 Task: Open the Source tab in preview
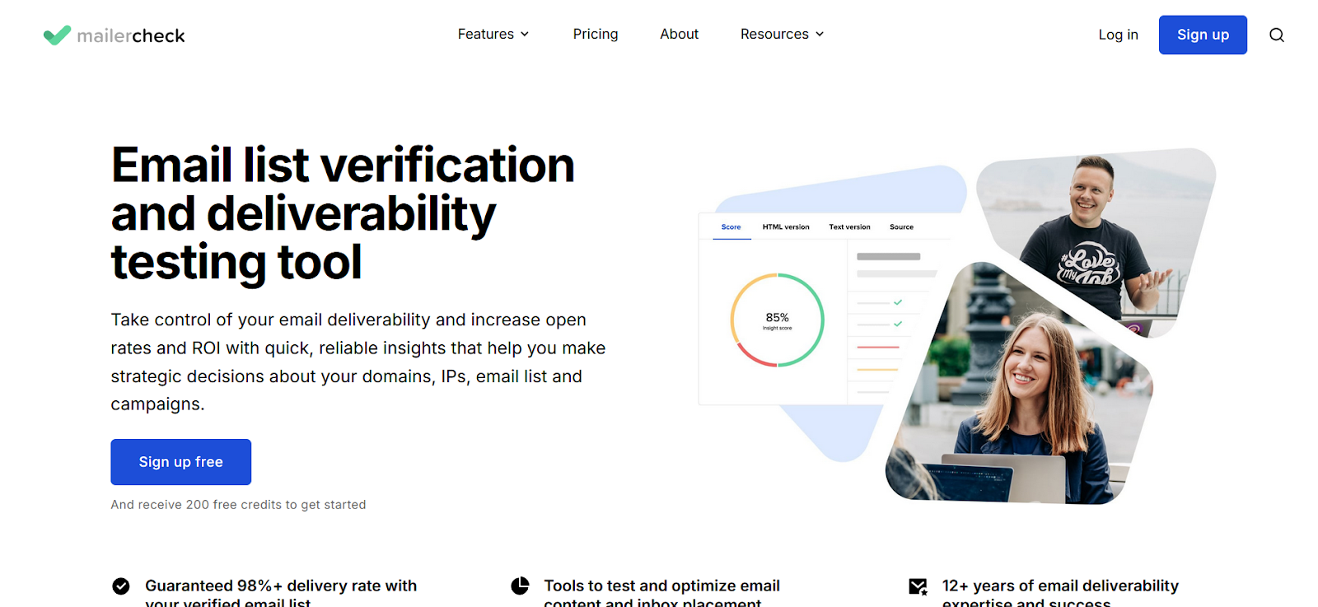901,226
